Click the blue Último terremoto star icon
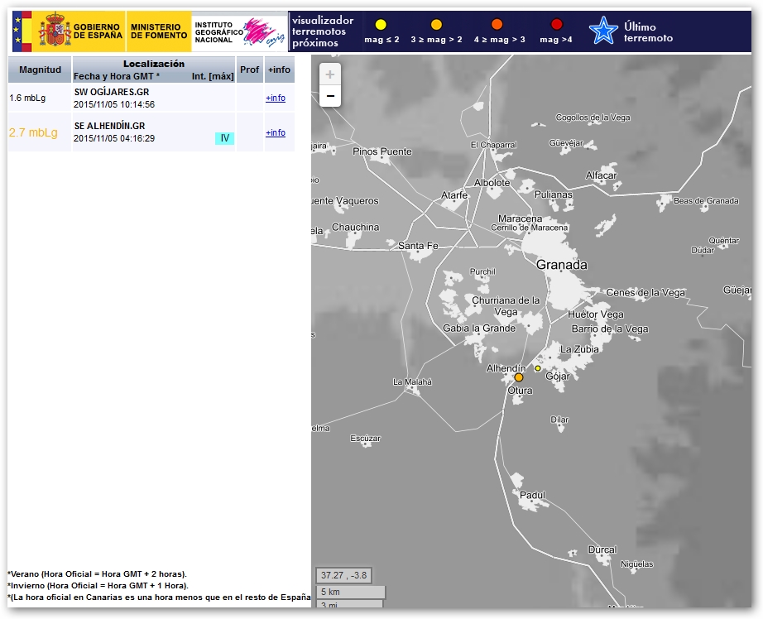763x619 pixels. [x=603, y=31]
